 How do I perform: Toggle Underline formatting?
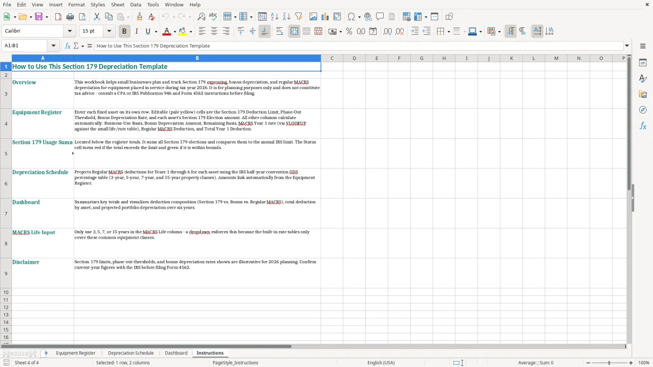(148, 32)
